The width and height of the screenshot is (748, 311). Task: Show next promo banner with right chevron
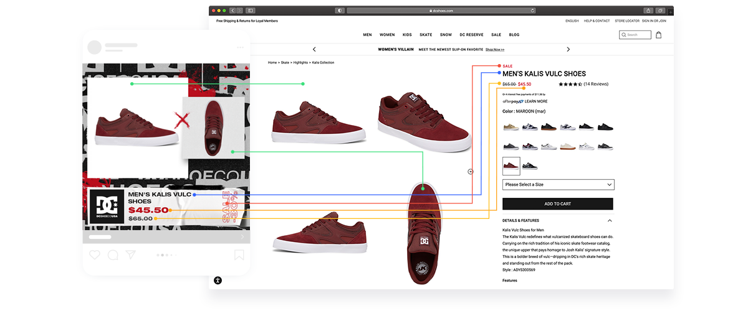point(568,49)
